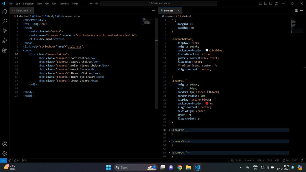This screenshot has height=172, width=306.
Task: Click the index.html minimap
Action: click(x=148, y=21)
